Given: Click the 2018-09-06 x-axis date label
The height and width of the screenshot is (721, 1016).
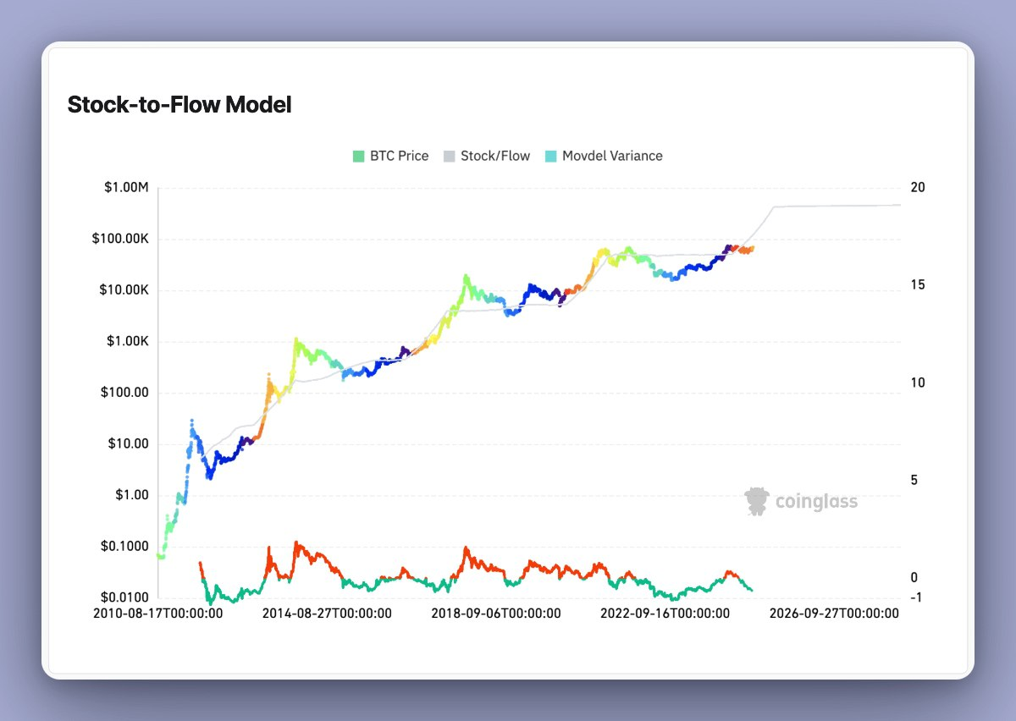Looking at the screenshot, I should (495, 614).
